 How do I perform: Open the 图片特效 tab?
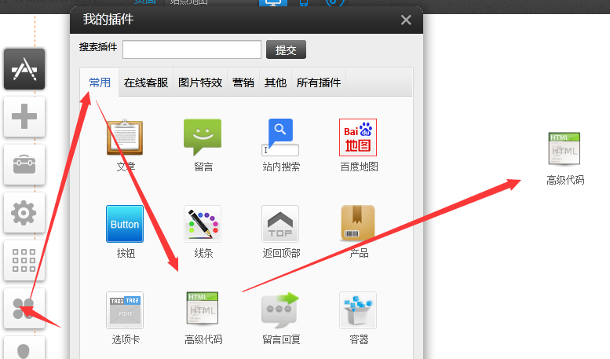click(200, 82)
